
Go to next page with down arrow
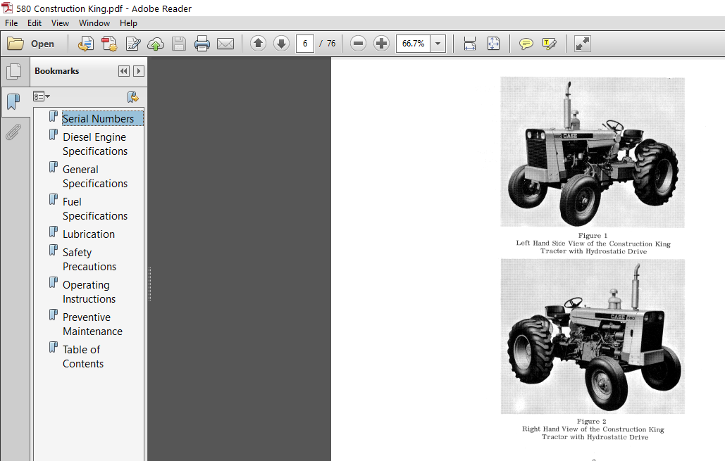tap(281, 44)
